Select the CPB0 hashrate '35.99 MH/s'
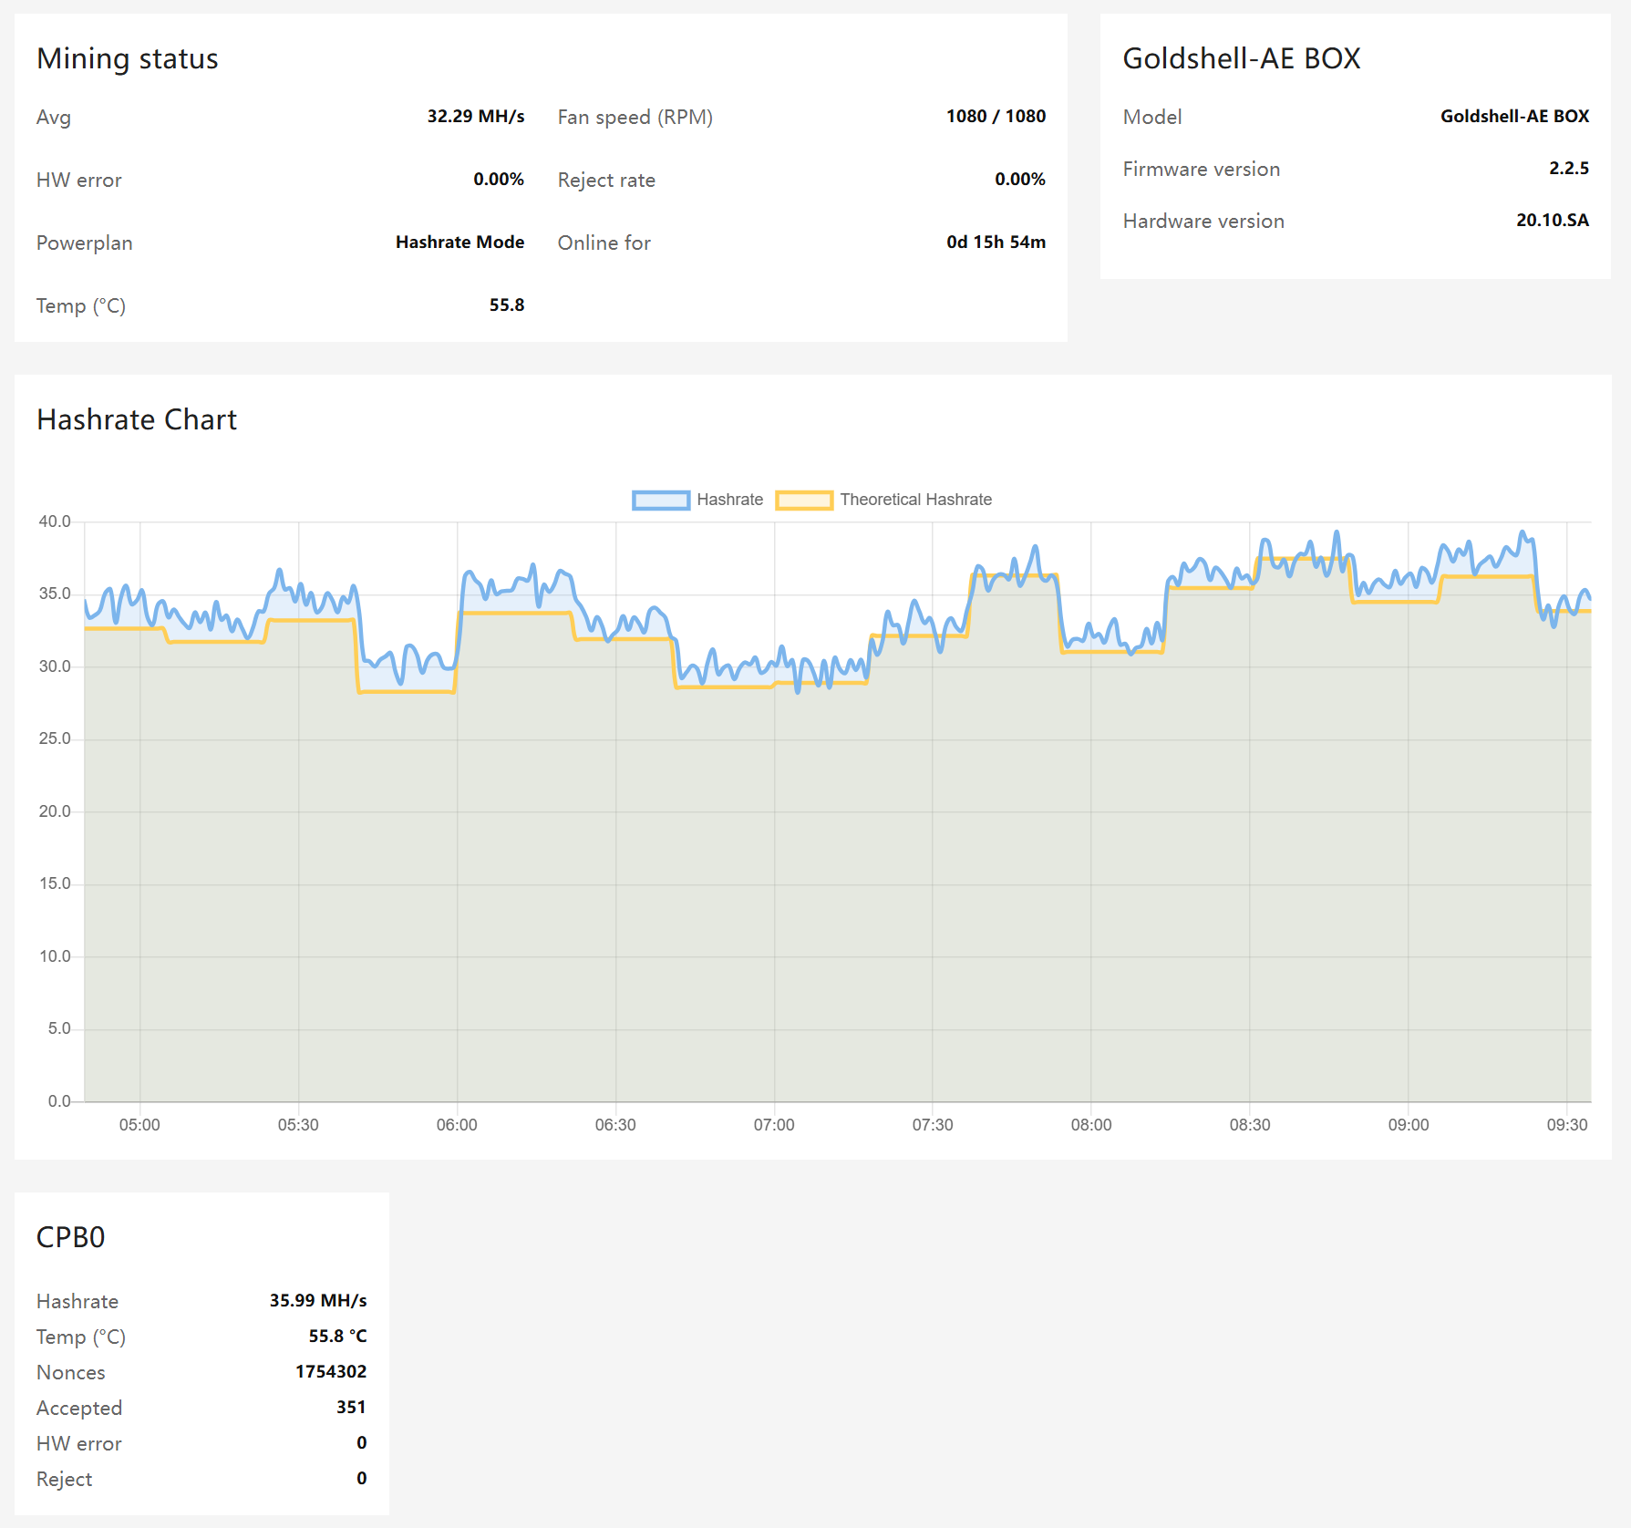1631x1528 pixels. 318,1301
